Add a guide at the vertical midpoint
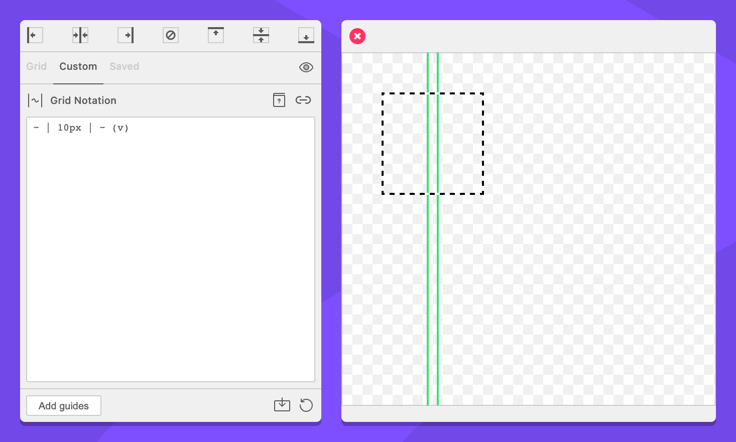736x442 pixels. (80, 35)
